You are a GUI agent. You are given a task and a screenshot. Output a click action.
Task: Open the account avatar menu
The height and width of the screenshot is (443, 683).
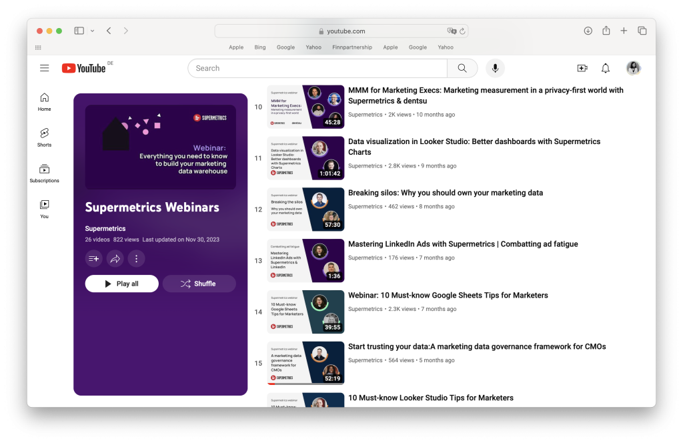click(633, 68)
